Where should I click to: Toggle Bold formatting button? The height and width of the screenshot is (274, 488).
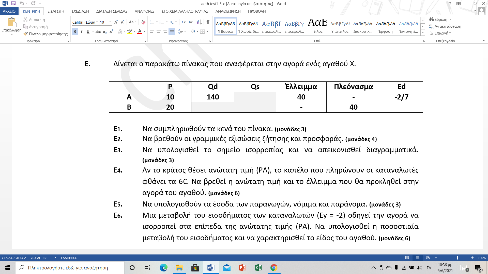point(75,31)
